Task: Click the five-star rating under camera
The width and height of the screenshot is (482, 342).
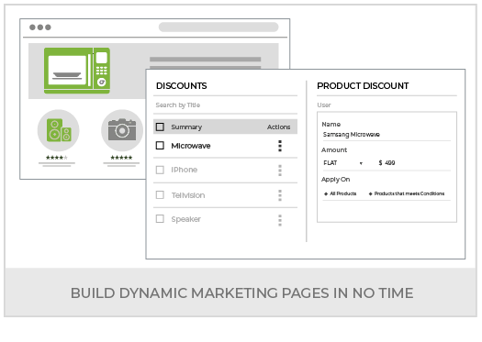Action: 121,158
